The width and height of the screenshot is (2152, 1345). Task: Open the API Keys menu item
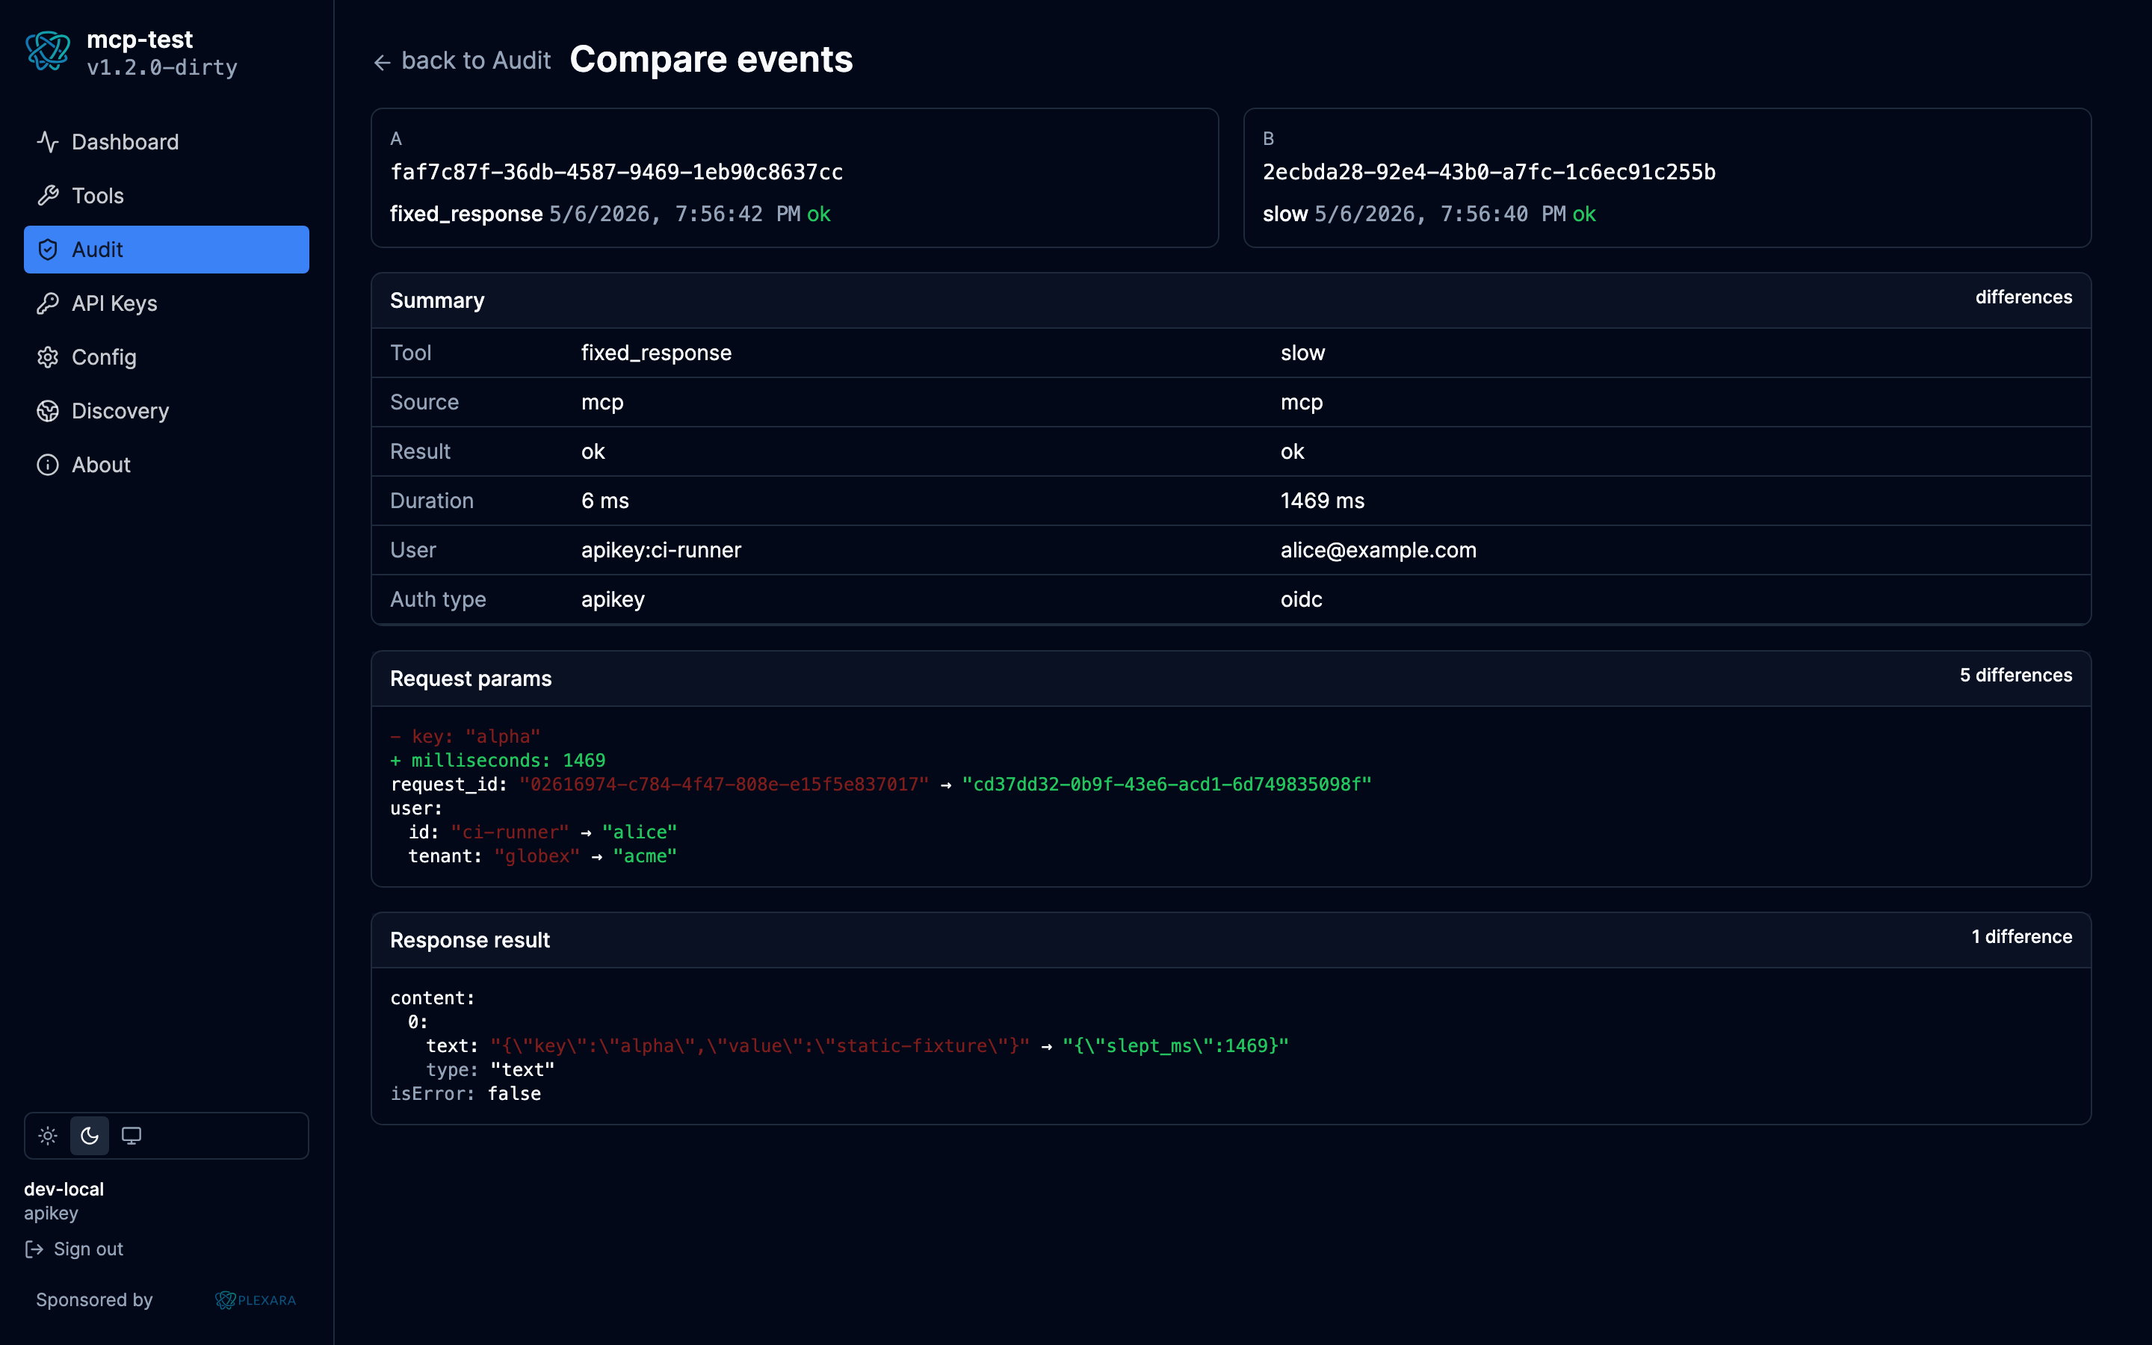[x=167, y=303]
